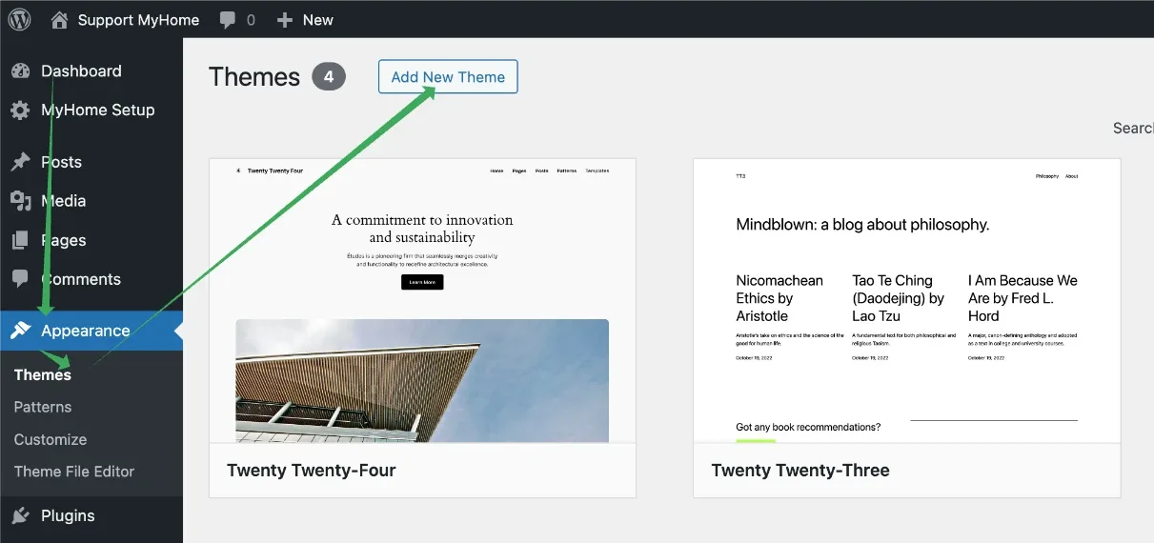Select the Twenty Twenty-Four theme screenshot

[x=422, y=300]
